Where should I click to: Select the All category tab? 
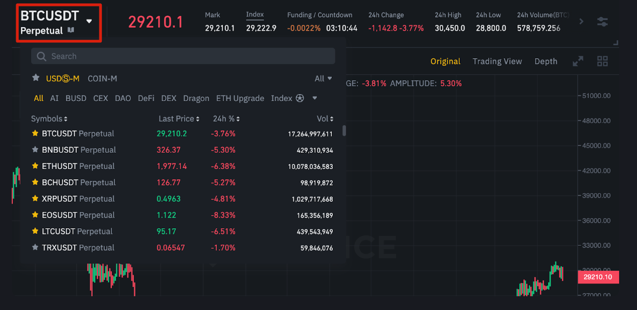pyautogui.click(x=38, y=98)
